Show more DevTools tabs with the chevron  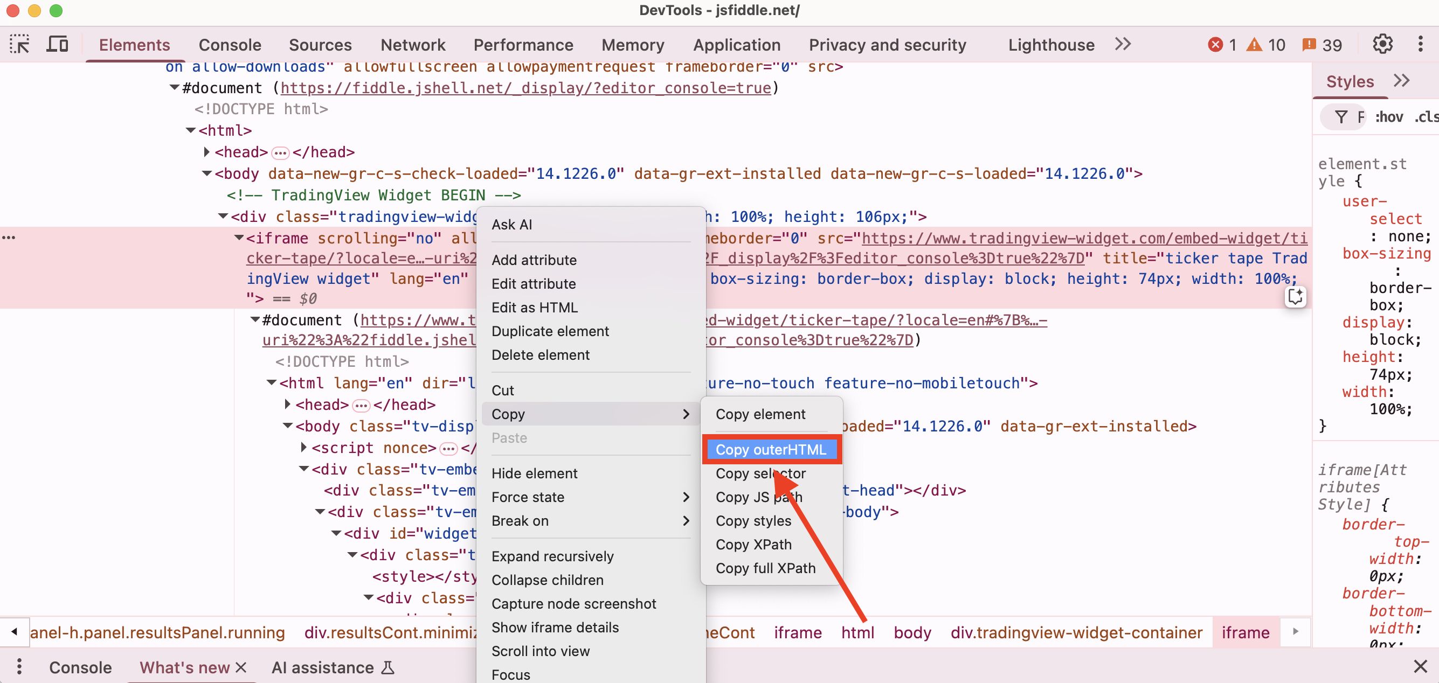[x=1123, y=44]
